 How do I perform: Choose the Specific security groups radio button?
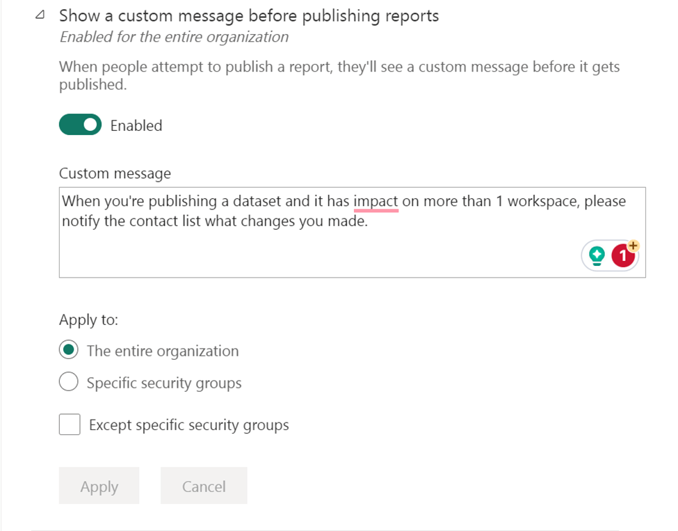tap(68, 383)
